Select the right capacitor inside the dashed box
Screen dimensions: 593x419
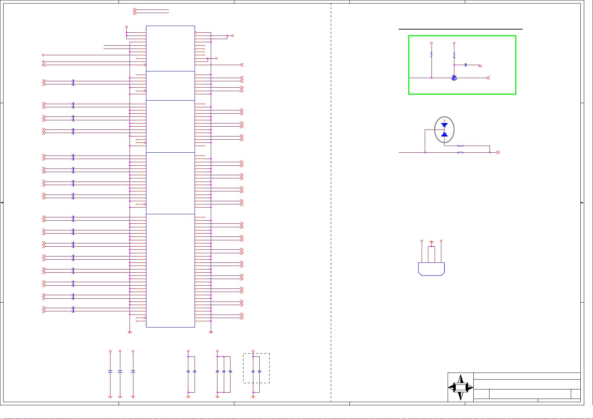(x=259, y=371)
